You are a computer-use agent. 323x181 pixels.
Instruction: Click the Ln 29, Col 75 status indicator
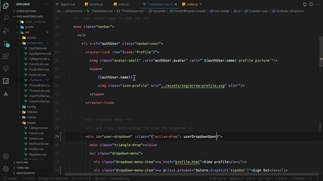tap(217, 178)
